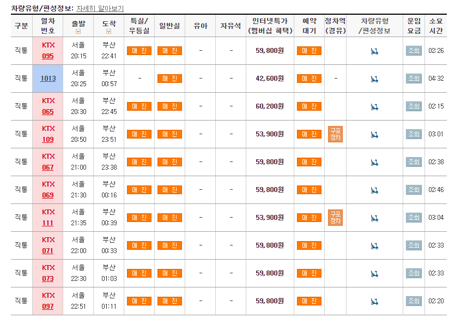Click 조회 fare button for KTX 071

(x=414, y=245)
